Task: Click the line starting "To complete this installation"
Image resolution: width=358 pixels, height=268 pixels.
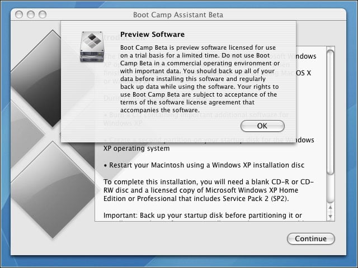Action: [209, 182]
